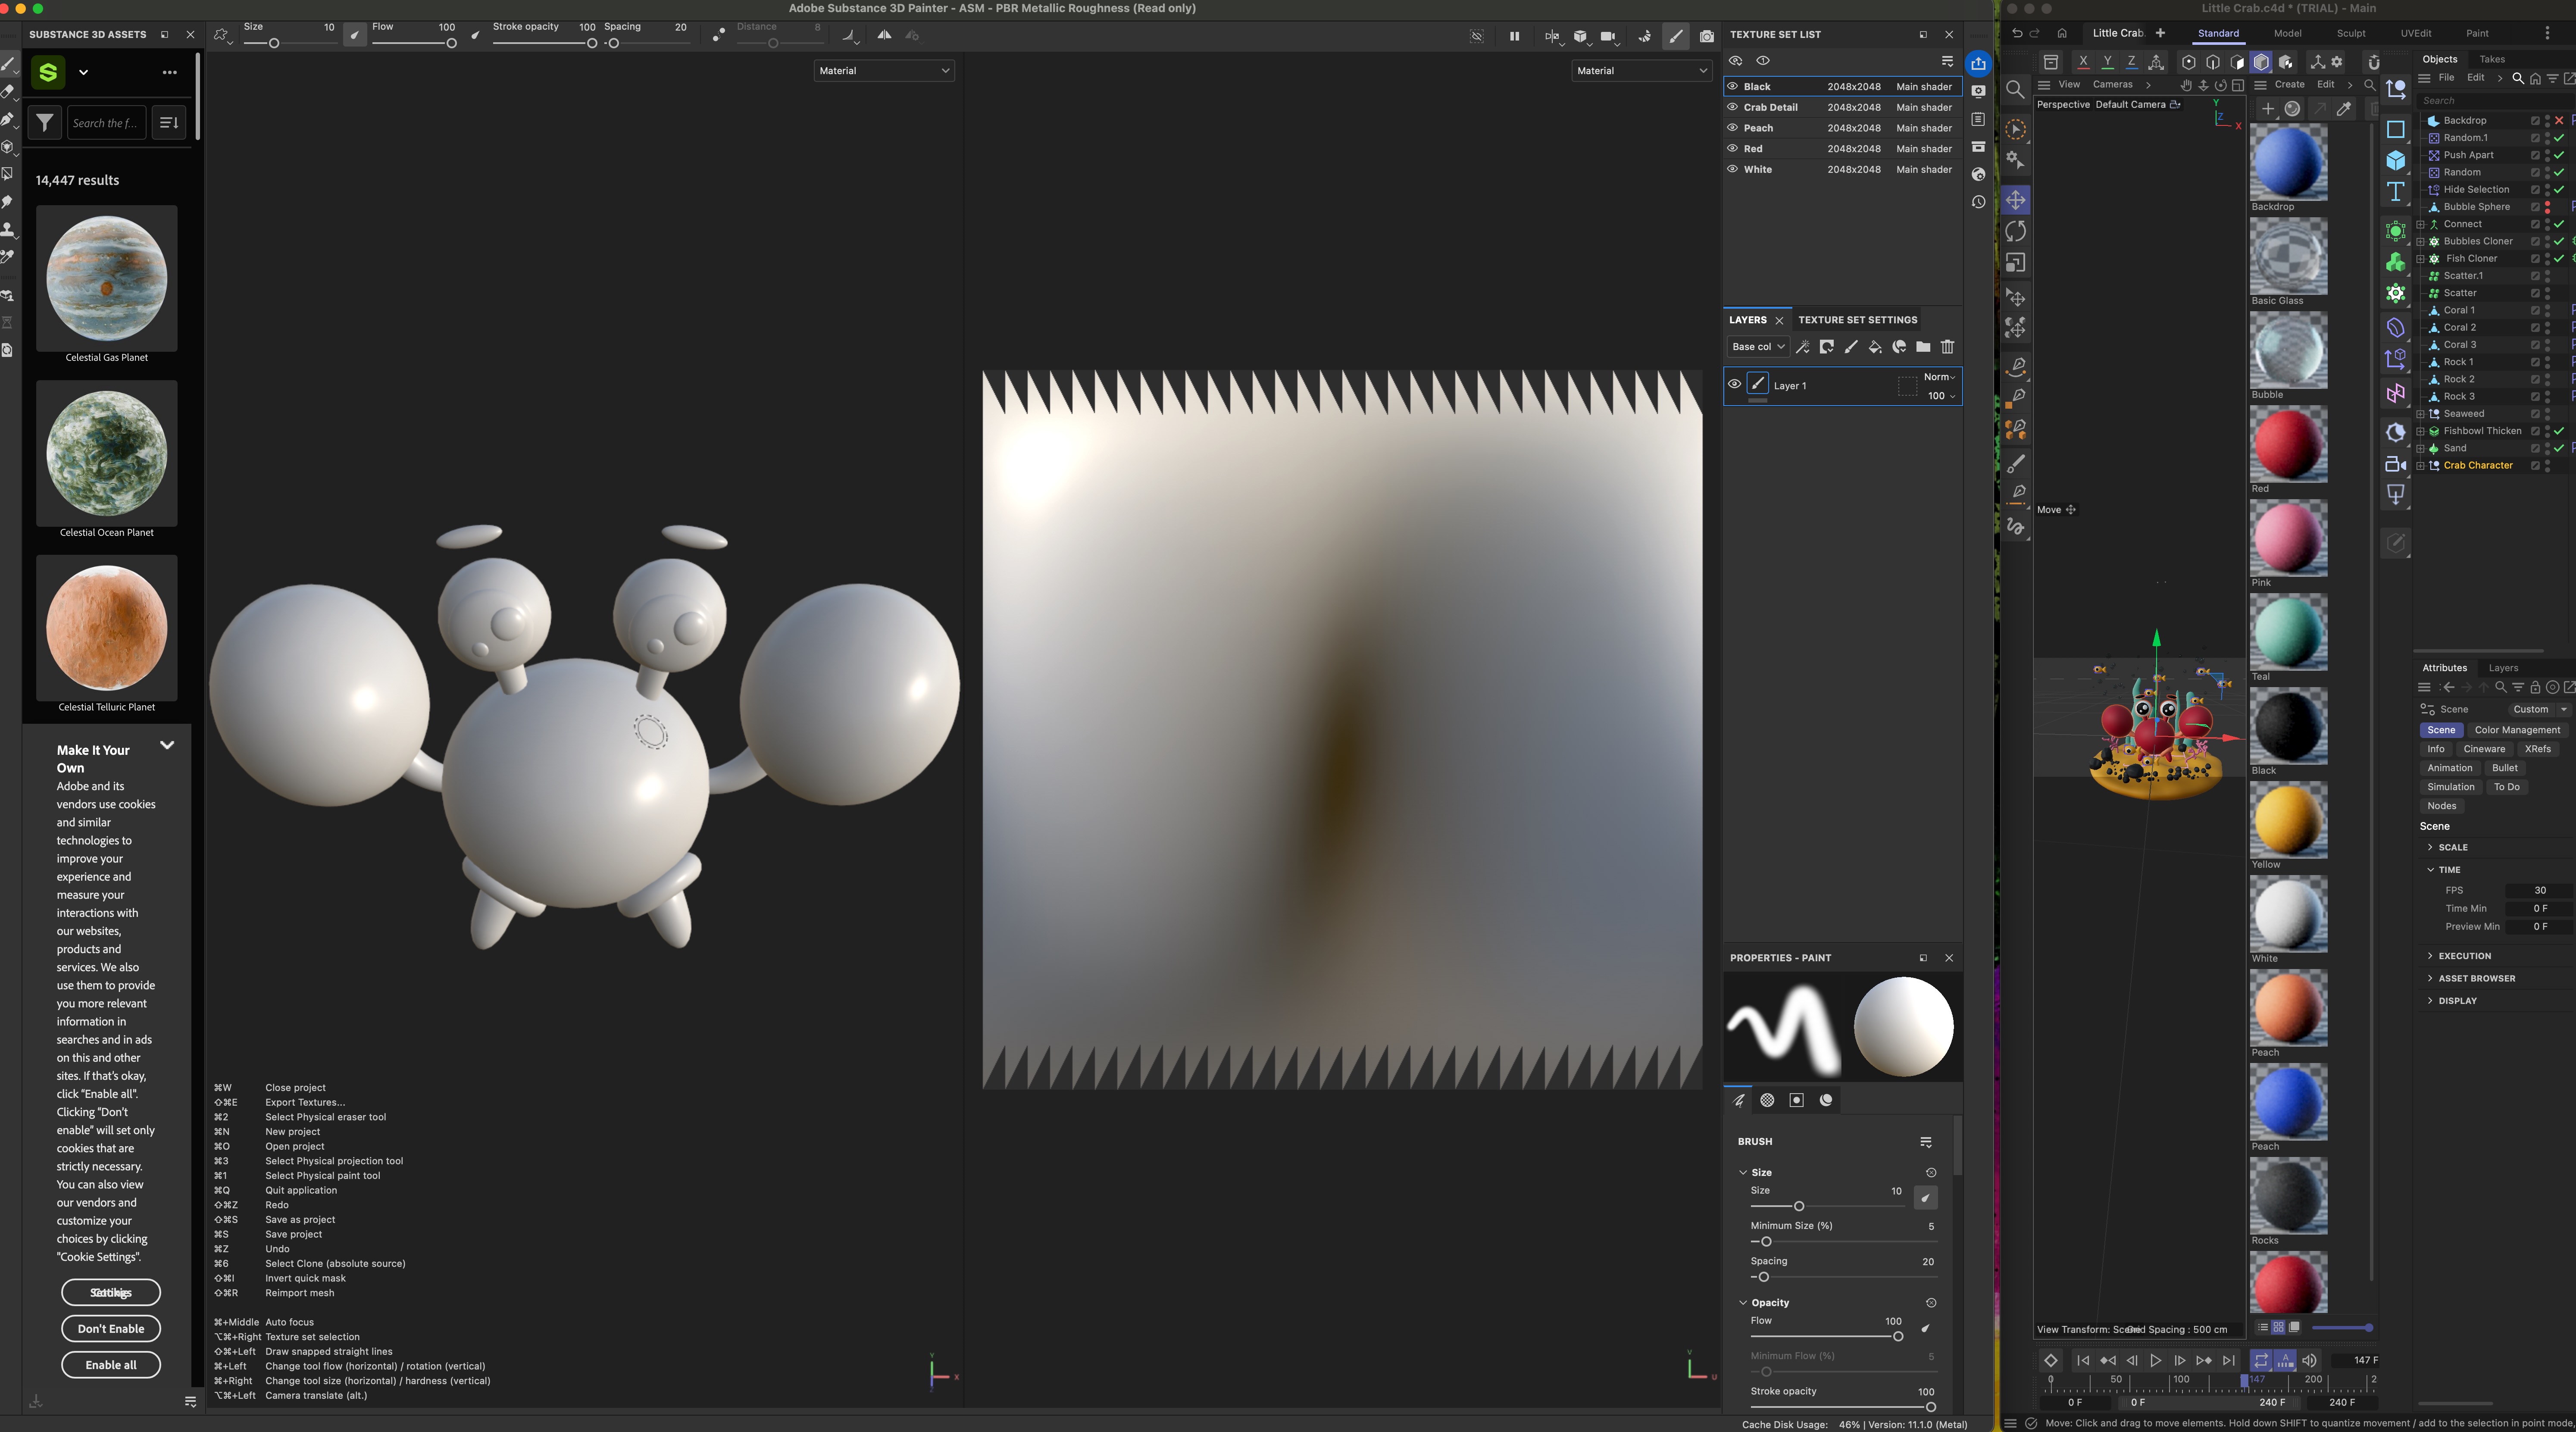
Task: Open the Takes tab in Cinema 4D
Action: click(x=2492, y=59)
